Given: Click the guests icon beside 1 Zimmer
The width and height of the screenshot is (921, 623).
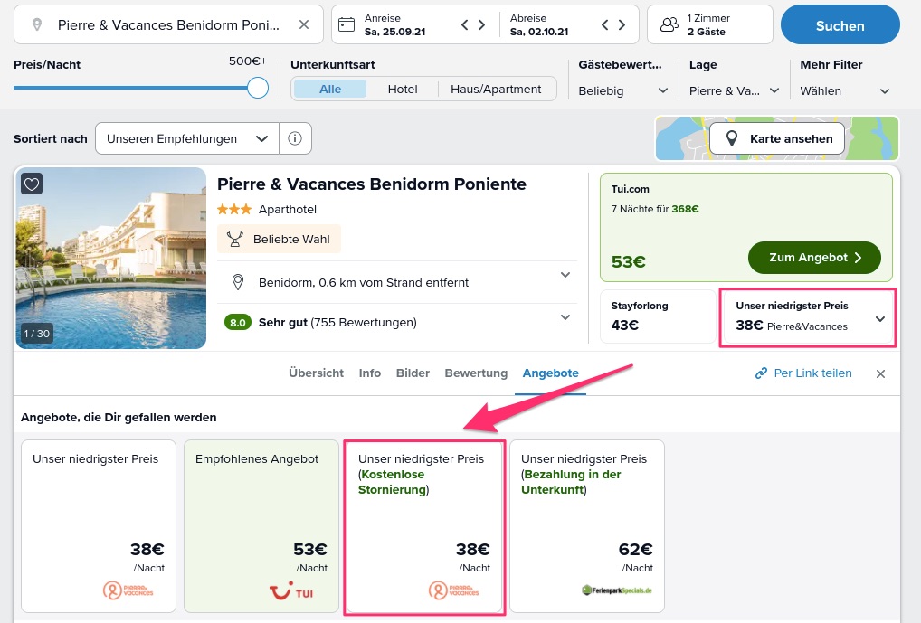Looking at the screenshot, I should click(x=669, y=24).
